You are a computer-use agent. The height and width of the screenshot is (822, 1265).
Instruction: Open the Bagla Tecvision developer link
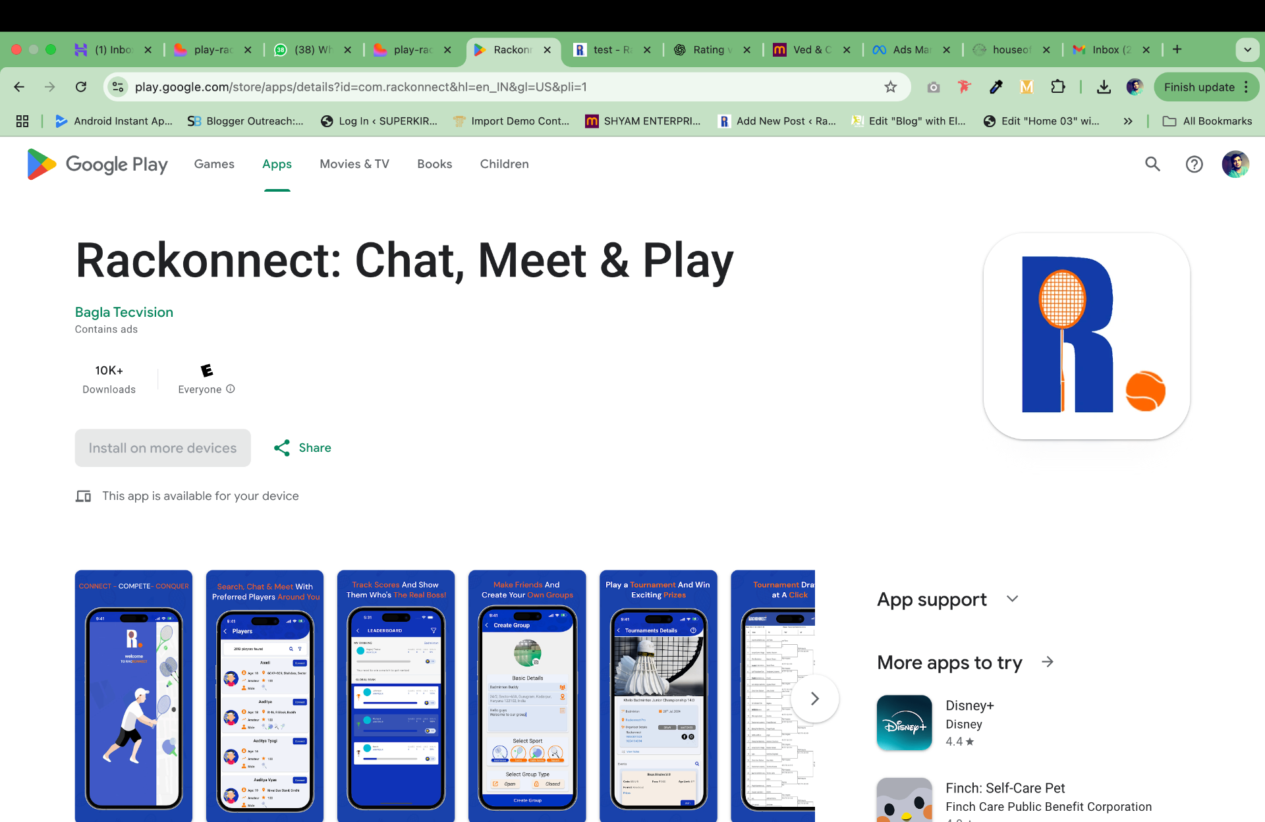pos(124,312)
